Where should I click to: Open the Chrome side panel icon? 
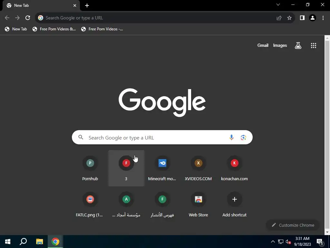click(x=302, y=18)
